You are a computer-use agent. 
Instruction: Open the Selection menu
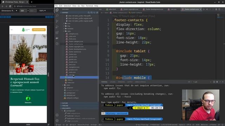pyautogui.click(x=67, y=6)
